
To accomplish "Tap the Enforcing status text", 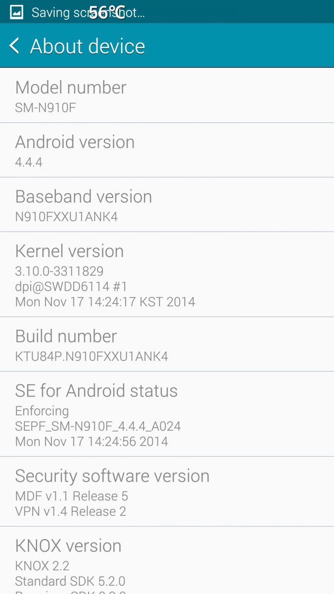I will (42, 411).
